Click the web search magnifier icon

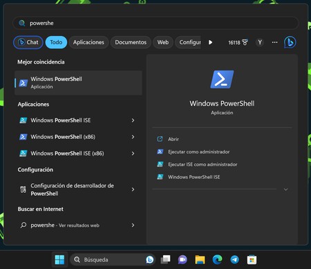click(23, 225)
